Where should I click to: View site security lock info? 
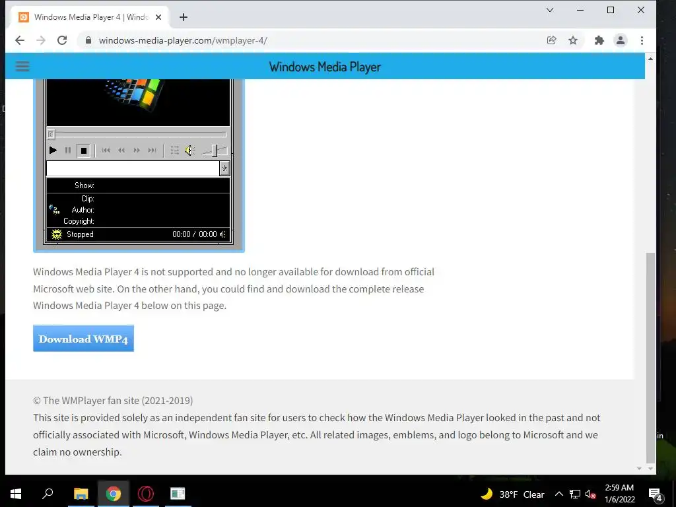[x=88, y=40]
